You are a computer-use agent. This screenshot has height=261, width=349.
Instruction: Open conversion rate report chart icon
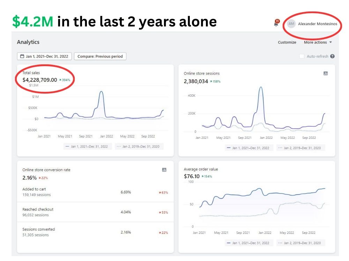pyautogui.click(x=164, y=170)
